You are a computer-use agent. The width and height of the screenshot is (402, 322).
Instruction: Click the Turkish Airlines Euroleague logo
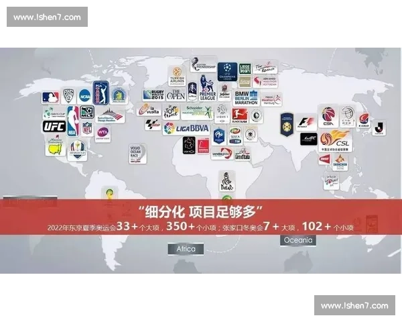pos(177,76)
